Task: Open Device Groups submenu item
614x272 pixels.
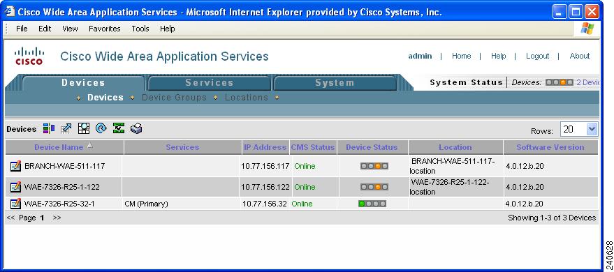Action: (x=174, y=98)
